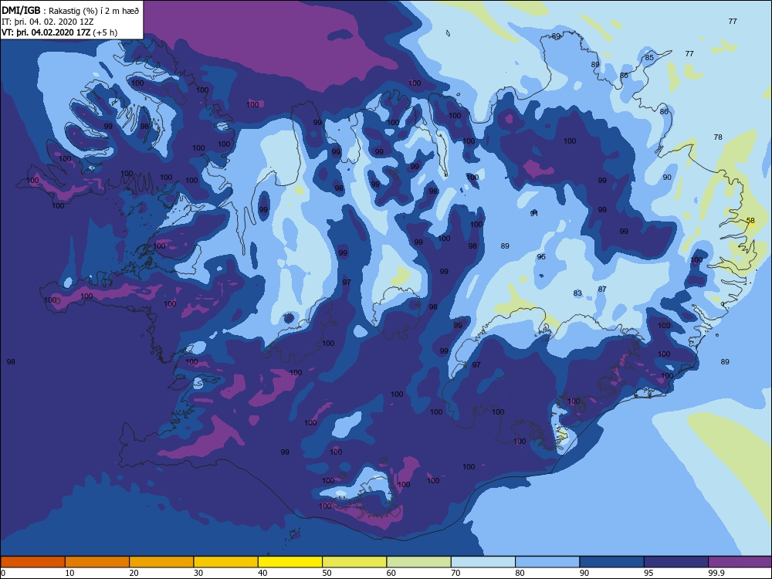Choose the purple above-99.9 legend swatch
772x579 pixels.
coord(740,562)
